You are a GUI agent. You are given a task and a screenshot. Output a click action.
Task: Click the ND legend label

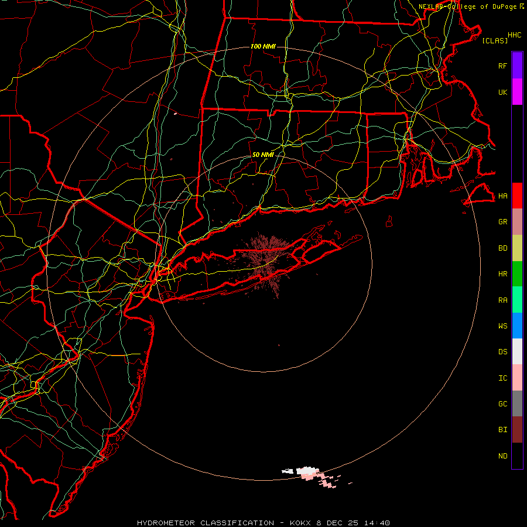click(502, 456)
